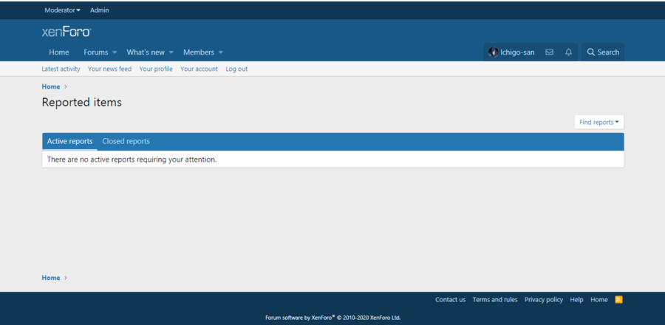Expand the Members dropdown arrow
This screenshot has height=325, width=665.
coord(220,52)
